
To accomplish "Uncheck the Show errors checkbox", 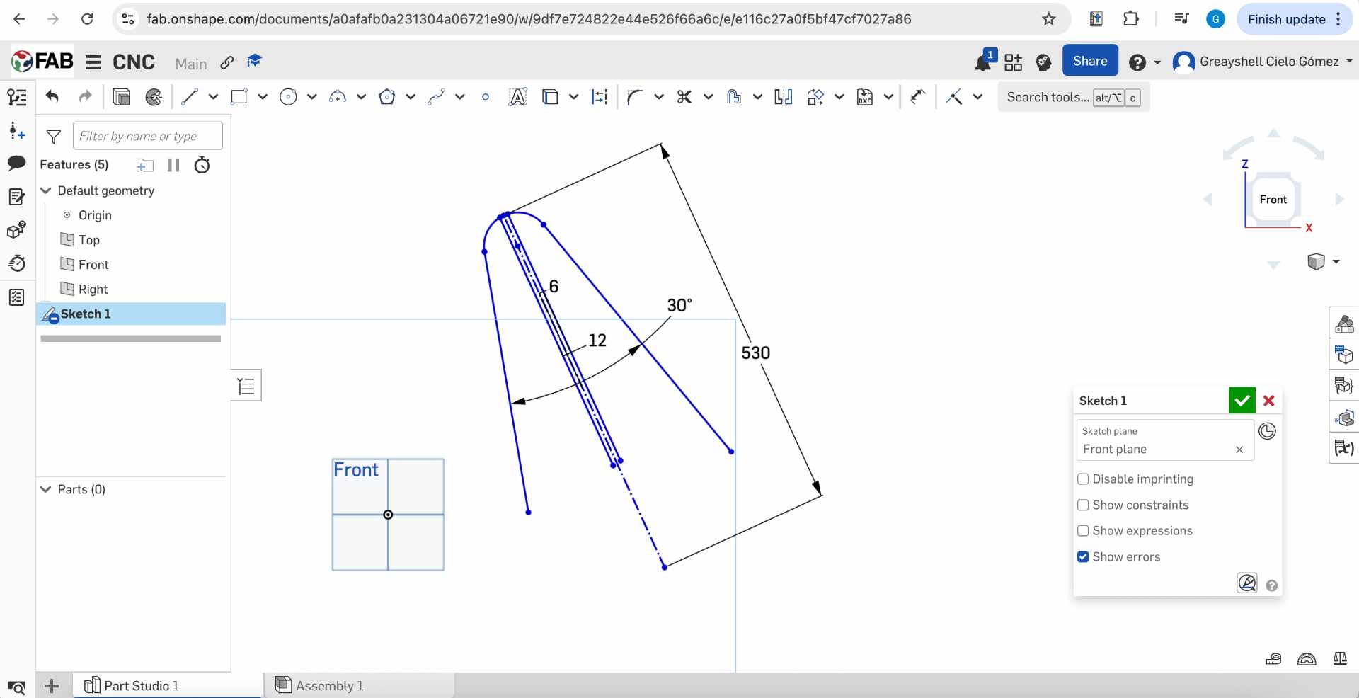I will pos(1083,557).
